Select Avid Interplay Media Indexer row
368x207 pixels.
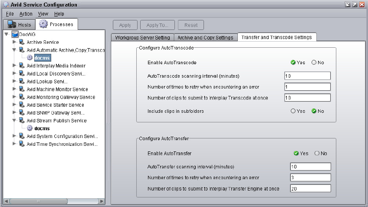click(56, 66)
